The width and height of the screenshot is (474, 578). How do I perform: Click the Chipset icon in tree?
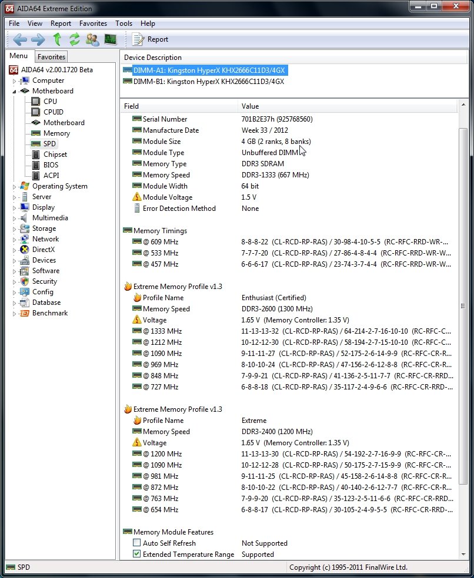pyautogui.click(x=36, y=154)
